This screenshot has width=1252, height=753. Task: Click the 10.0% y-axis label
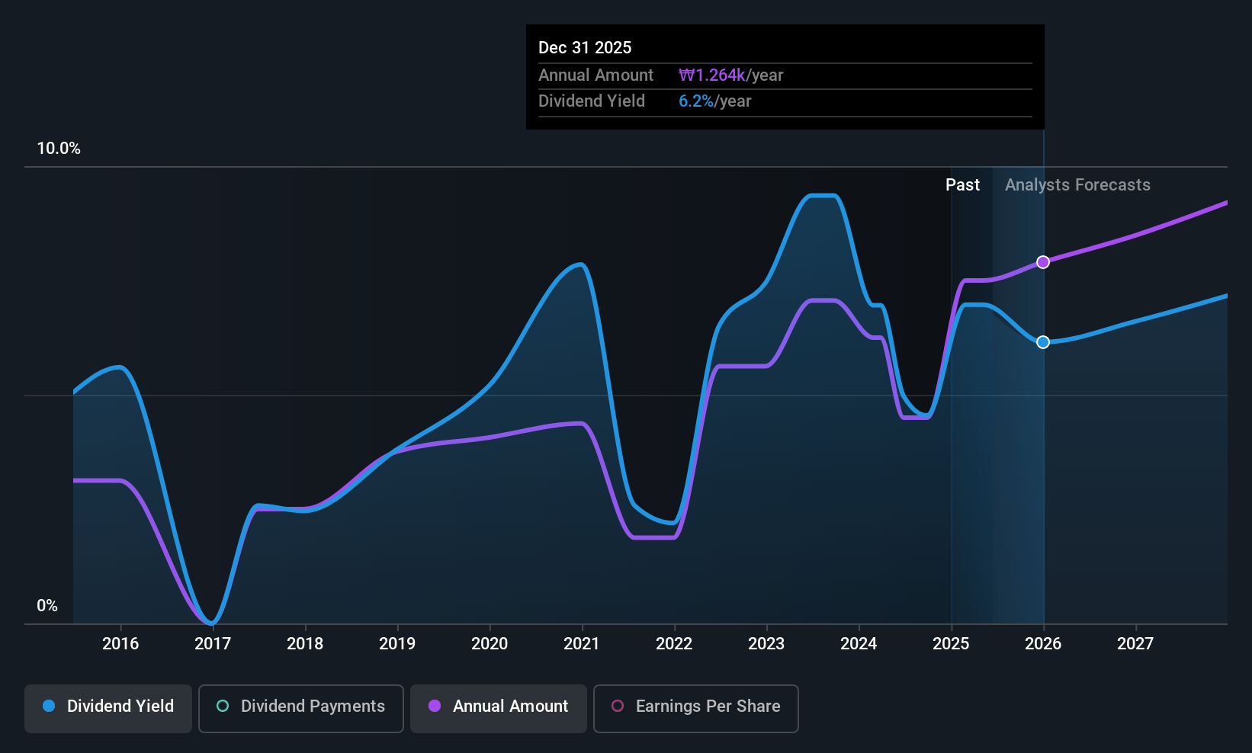click(x=59, y=149)
